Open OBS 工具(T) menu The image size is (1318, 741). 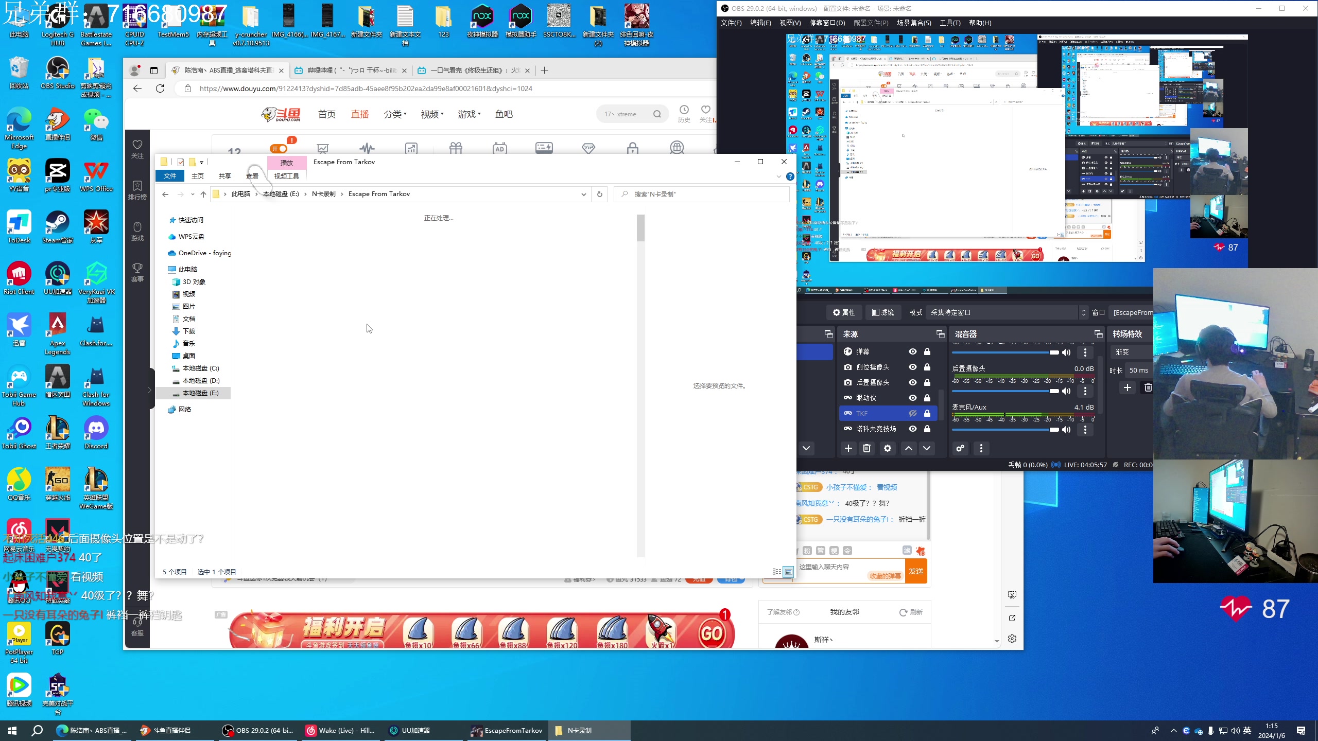tap(950, 23)
